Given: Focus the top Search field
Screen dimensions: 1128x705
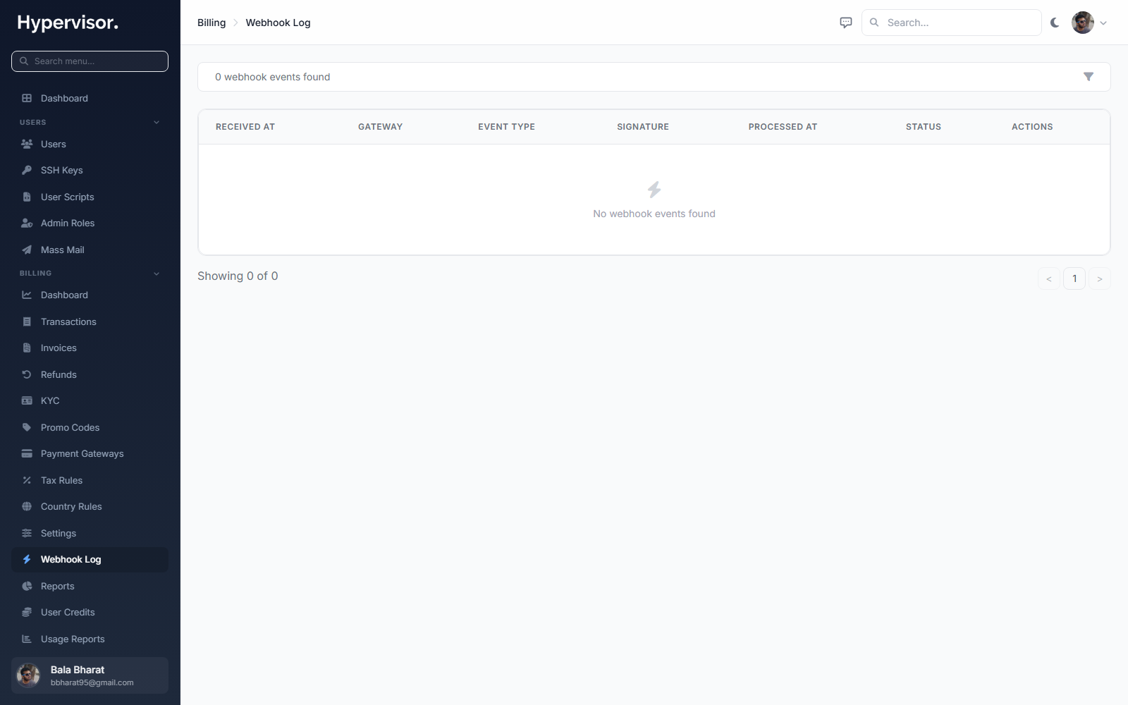Looking at the screenshot, I should pos(951,23).
